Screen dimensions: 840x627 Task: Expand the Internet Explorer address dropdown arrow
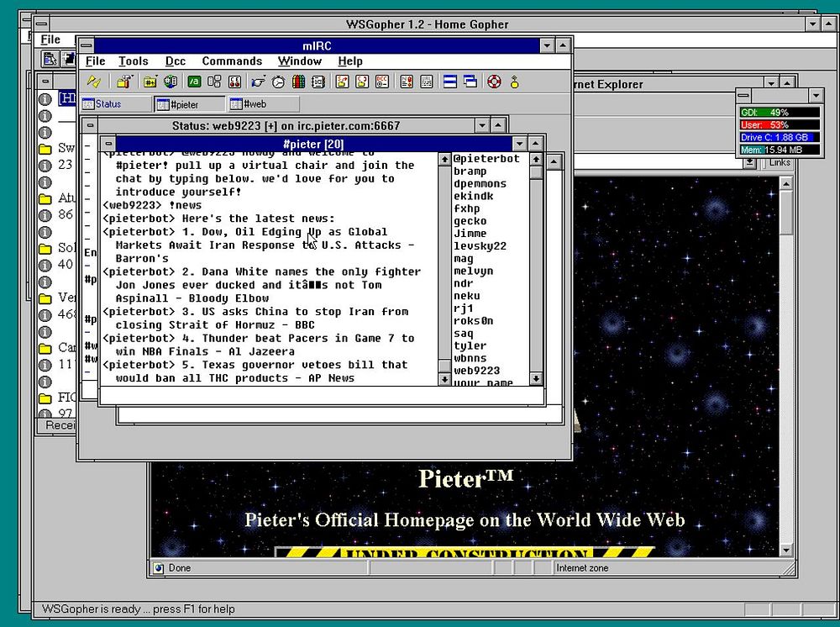[x=749, y=162]
